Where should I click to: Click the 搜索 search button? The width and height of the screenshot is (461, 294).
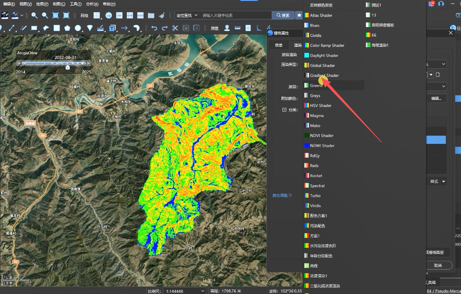click(x=283, y=16)
